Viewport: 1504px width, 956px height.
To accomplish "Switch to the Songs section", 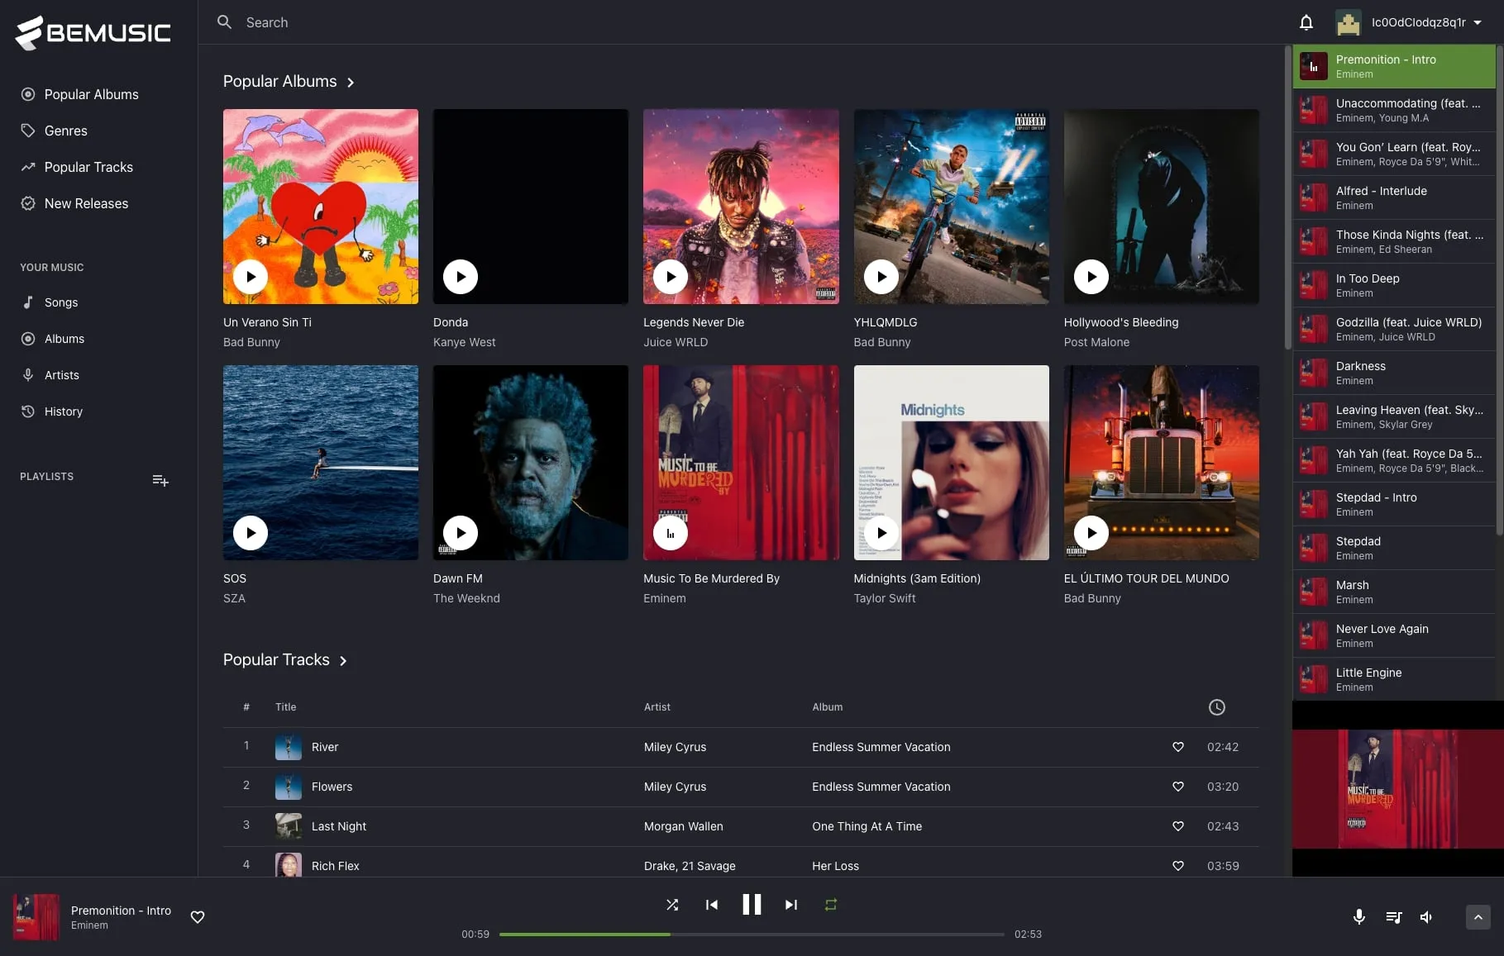I will click(x=60, y=302).
